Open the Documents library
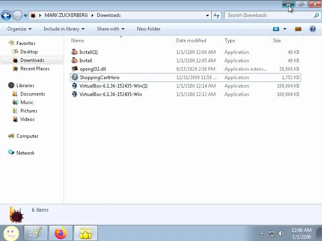 point(33,94)
